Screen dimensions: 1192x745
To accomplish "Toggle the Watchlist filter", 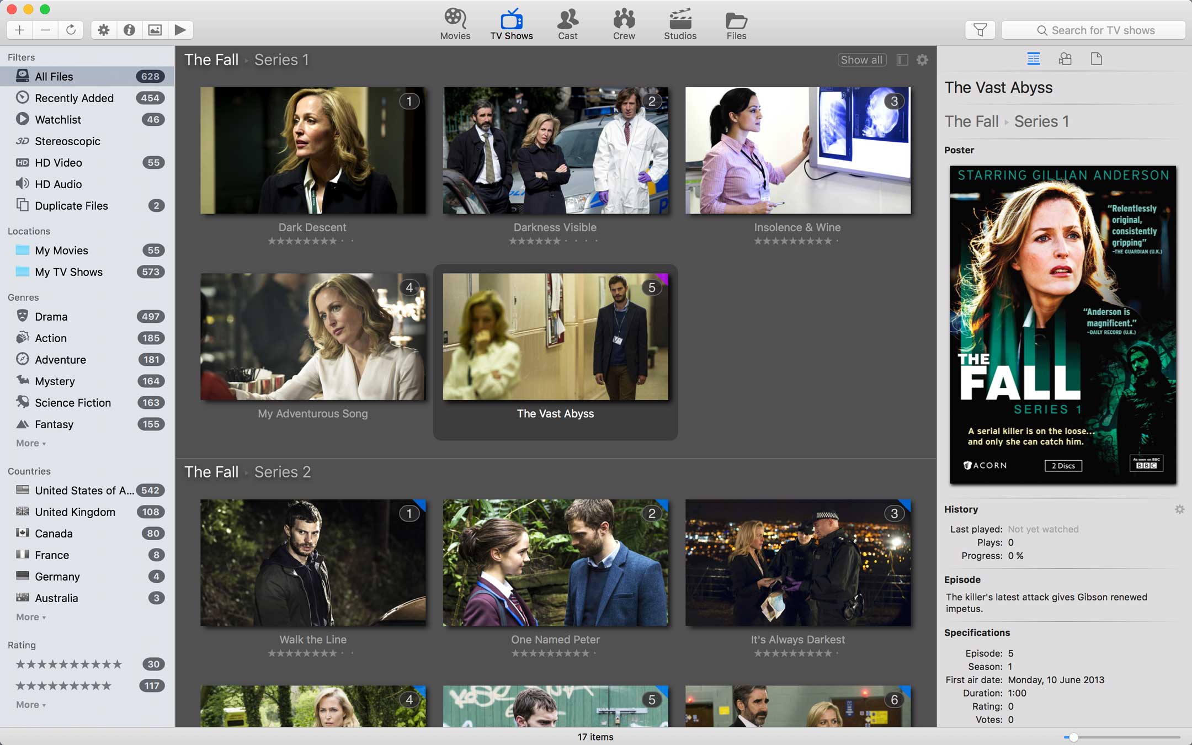I will pos(57,119).
